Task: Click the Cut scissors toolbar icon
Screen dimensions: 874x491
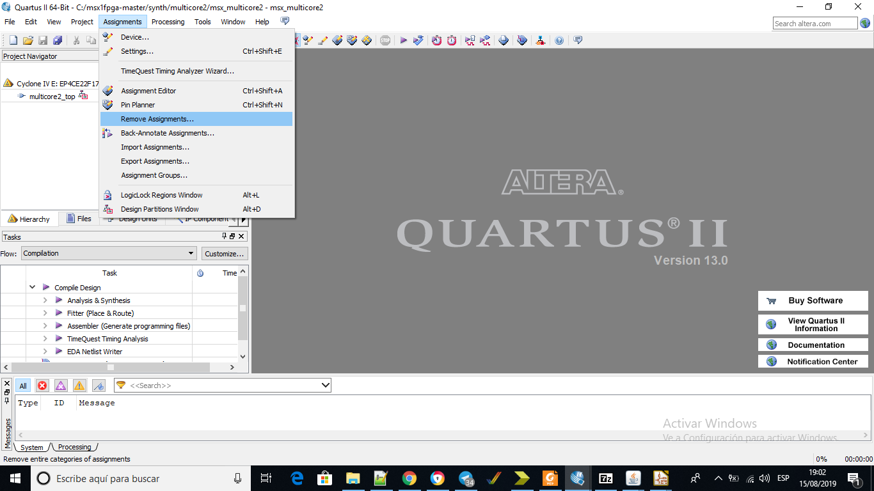Action: tap(76, 40)
